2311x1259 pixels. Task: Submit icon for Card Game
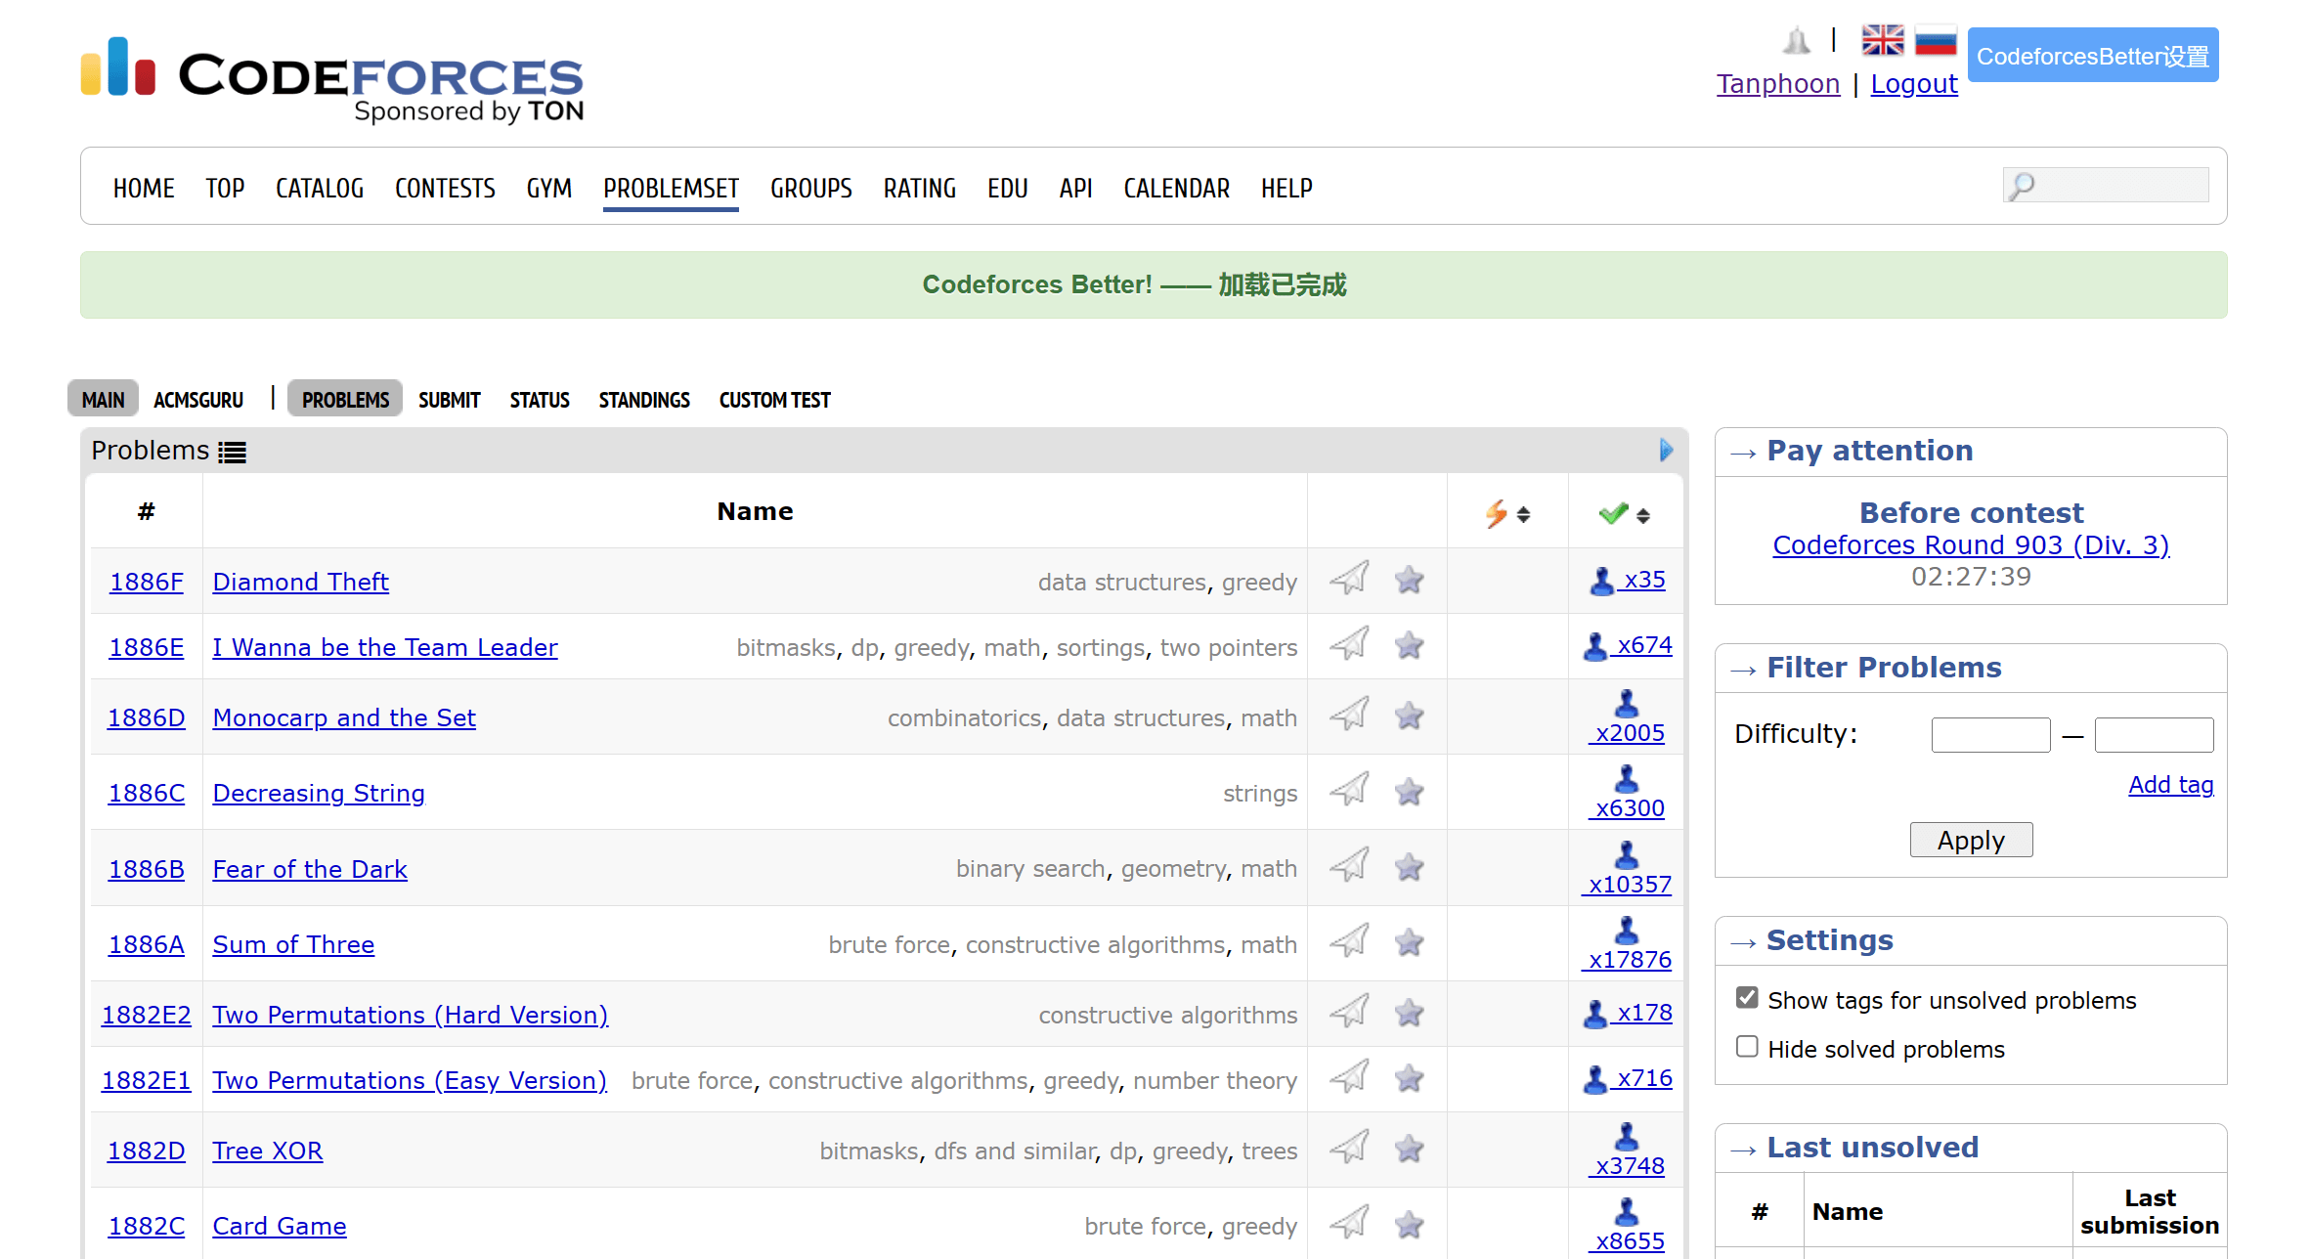click(x=1349, y=1223)
